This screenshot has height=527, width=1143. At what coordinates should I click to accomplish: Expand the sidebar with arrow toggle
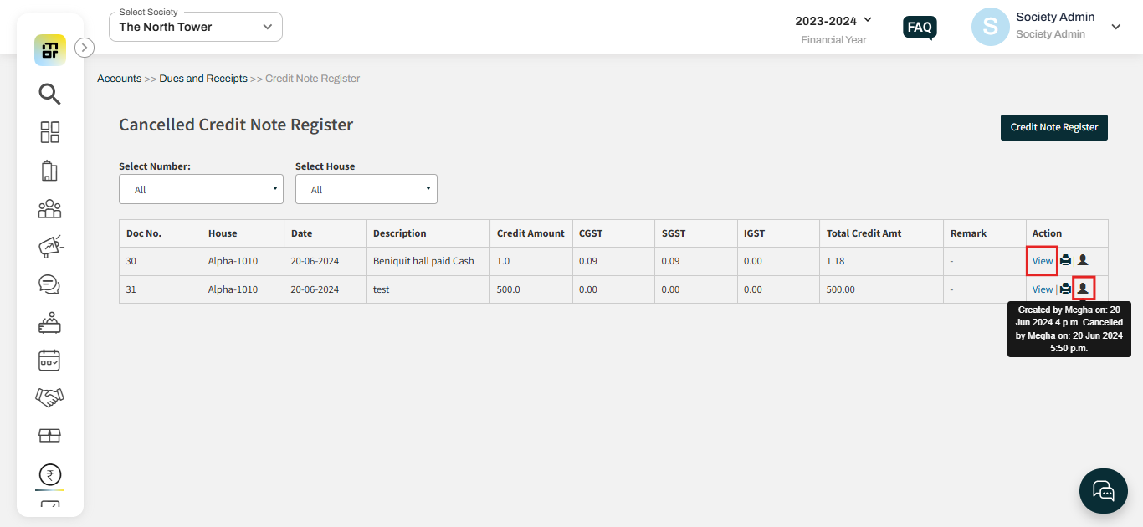(x=85, y=48)
